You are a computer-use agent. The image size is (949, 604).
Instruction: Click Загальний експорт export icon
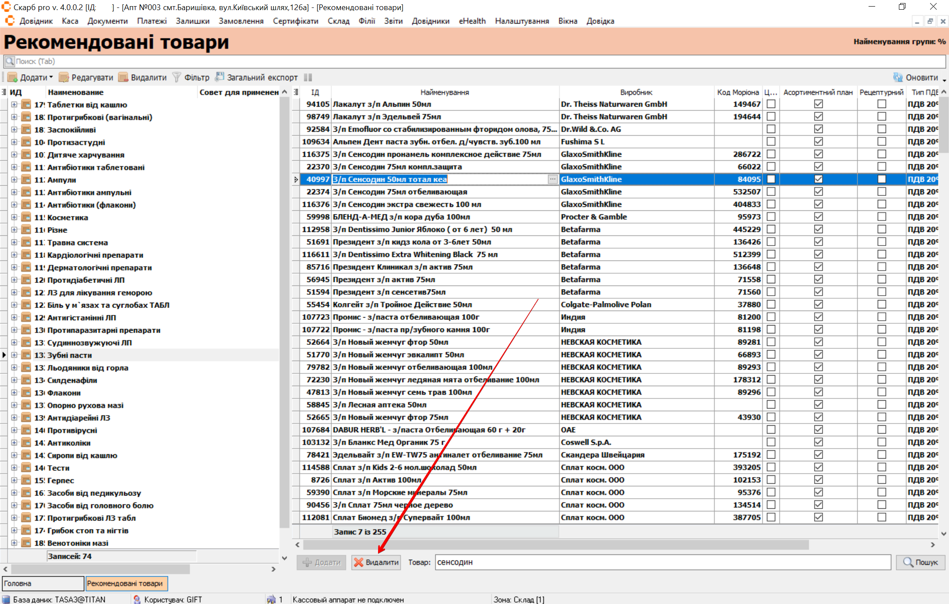219,77
